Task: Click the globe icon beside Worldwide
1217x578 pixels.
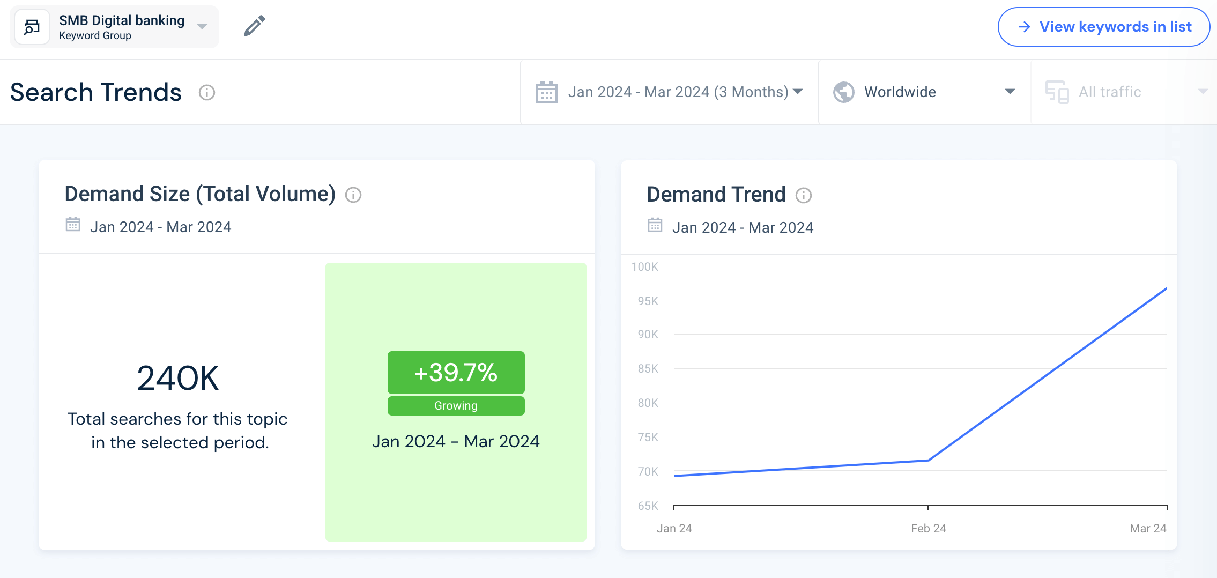Action: pyautogui.click(x=843, y=92)
